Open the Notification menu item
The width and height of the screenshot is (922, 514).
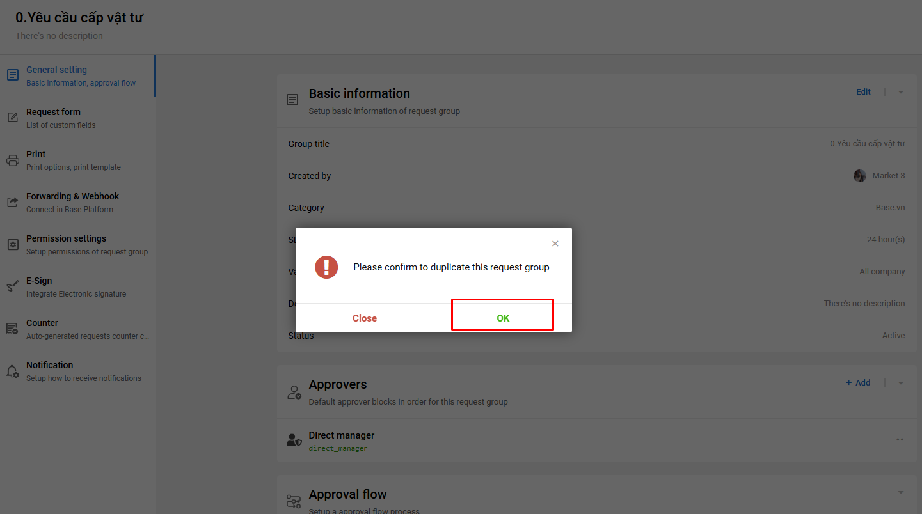pyautogui.click(x=77, y=371)
